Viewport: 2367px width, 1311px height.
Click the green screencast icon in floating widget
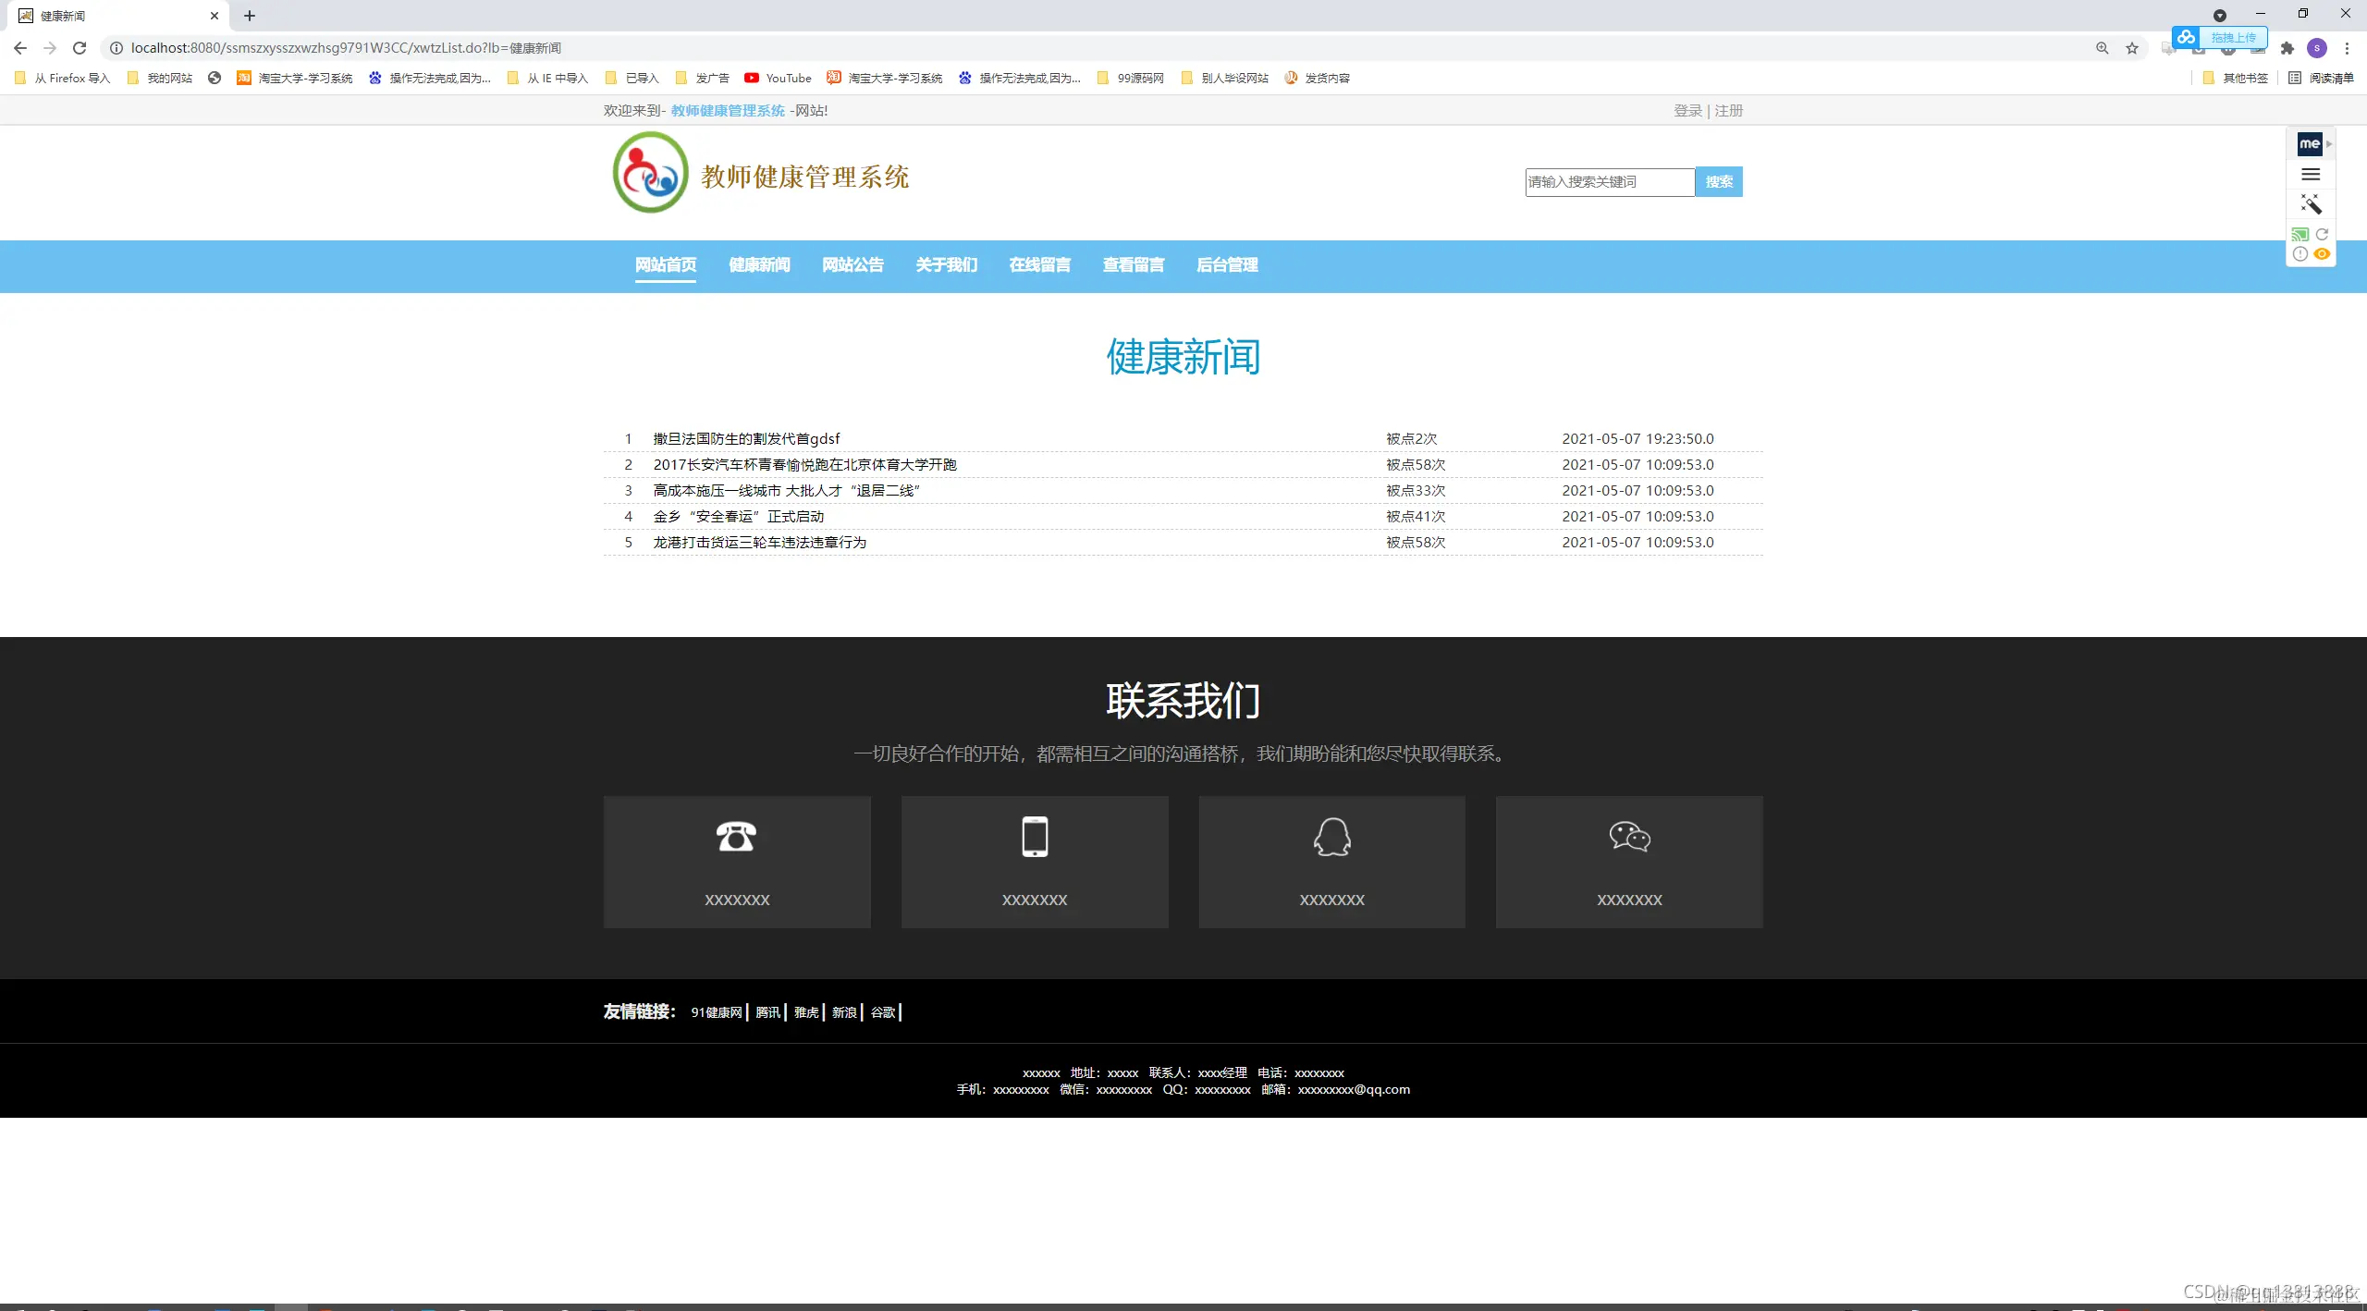click(2300, 234)
